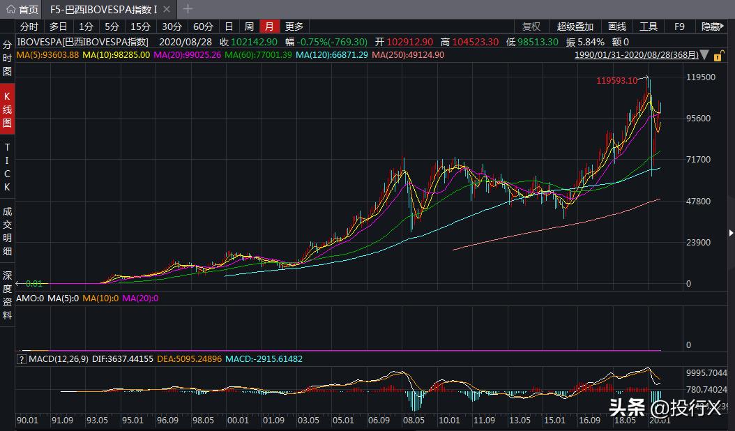Select the 画线 drawing tool

click(616, 26)
